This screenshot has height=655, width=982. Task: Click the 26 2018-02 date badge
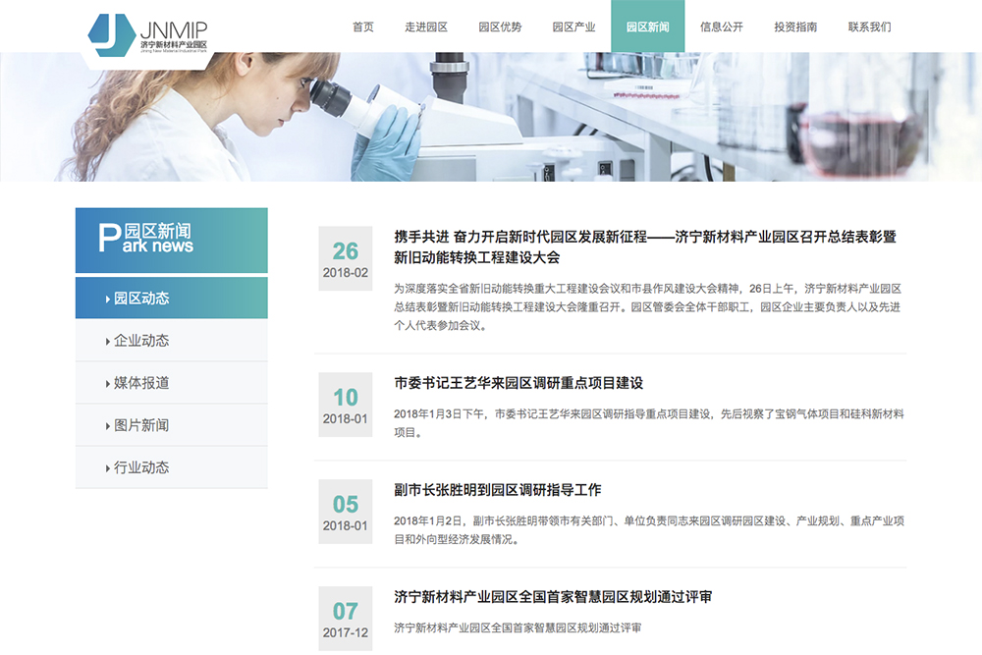[345, 259]
